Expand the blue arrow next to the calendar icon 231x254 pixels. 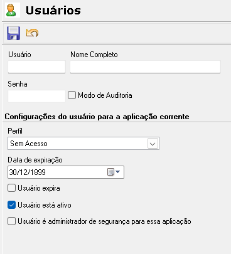click(x=118, y=172)
